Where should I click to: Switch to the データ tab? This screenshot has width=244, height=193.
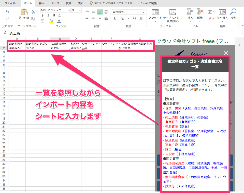click(55, 3)
